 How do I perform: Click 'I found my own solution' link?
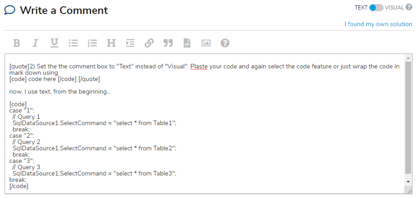coord(378,24)
